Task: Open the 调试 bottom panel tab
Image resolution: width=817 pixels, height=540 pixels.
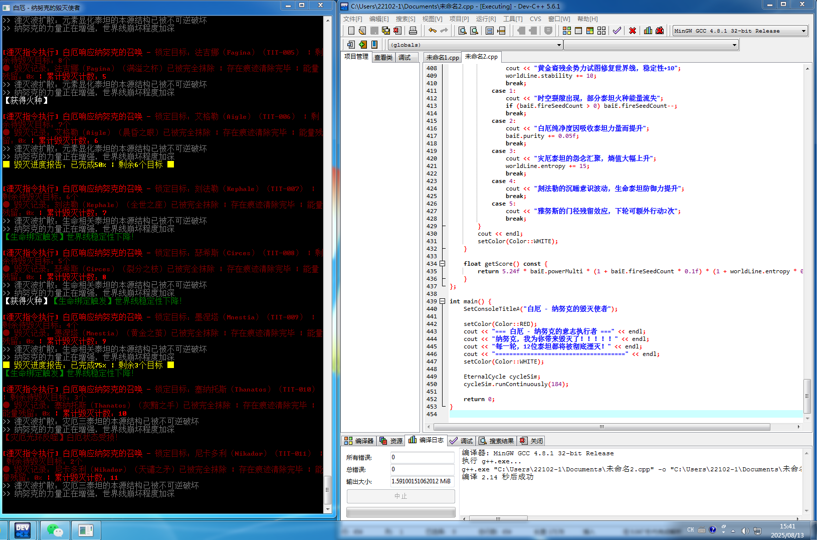Action: [x=461, y=441]
